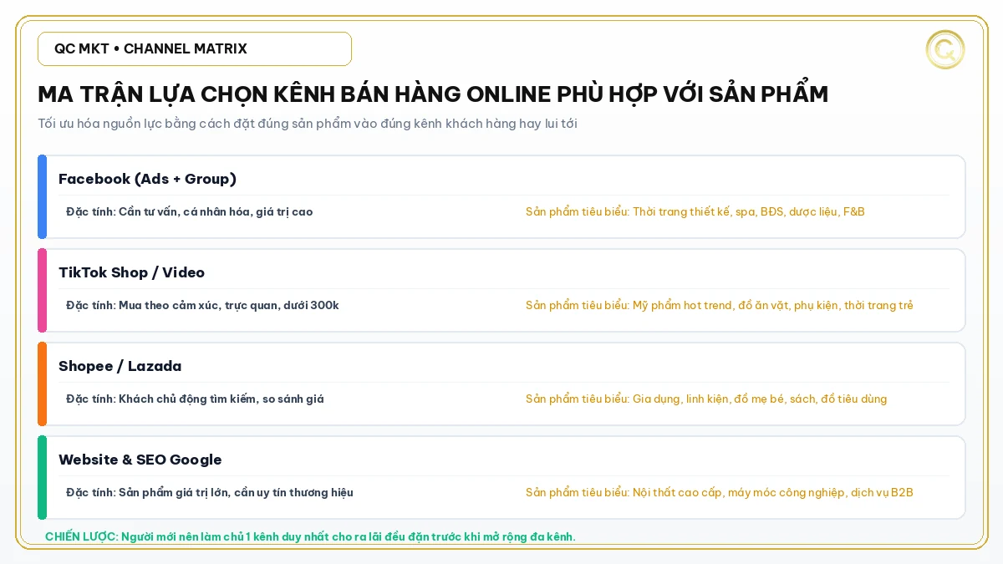Click the main title about kênh bán hàng online
This screenshot has width=1003, height=564.
[433, 94]
